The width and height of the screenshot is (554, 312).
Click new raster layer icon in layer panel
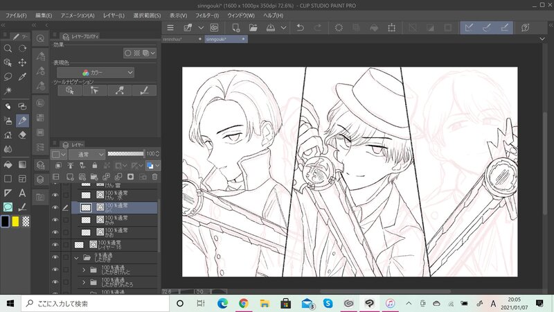tap(70, 177)
